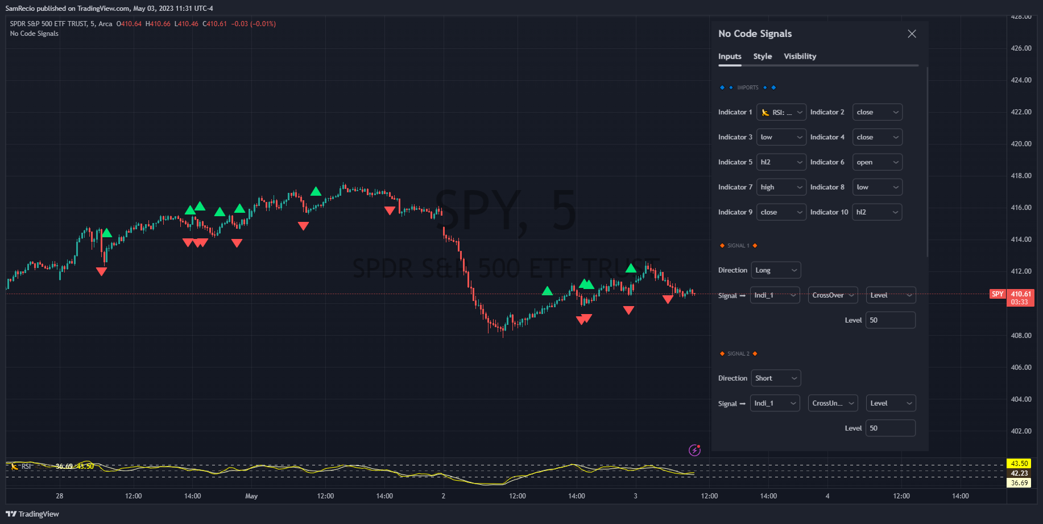The height and width of the screenshot is (524, 1043).
Task: Click the RSI pane indicator icon
Action: 14,467
